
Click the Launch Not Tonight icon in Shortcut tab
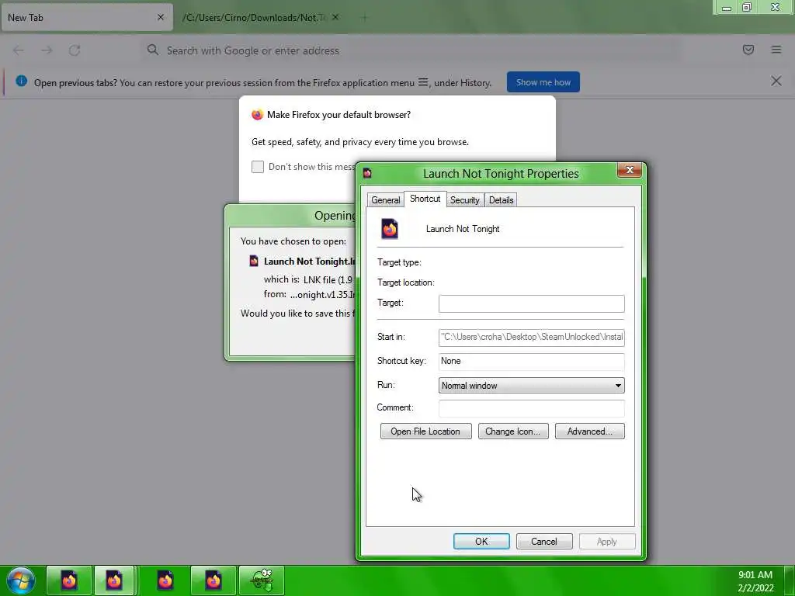pos(390,229)
